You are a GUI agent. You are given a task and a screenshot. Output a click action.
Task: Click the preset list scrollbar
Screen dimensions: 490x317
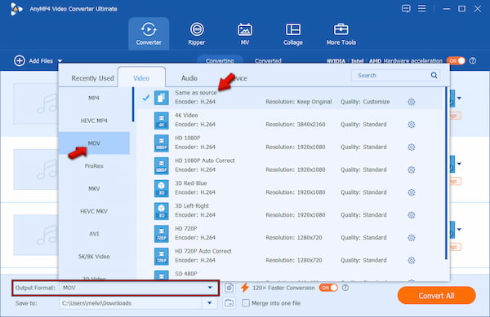(x=446, y=174)
